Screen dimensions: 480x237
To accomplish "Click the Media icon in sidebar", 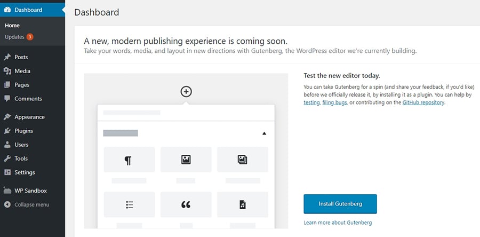I will [7, 71].
